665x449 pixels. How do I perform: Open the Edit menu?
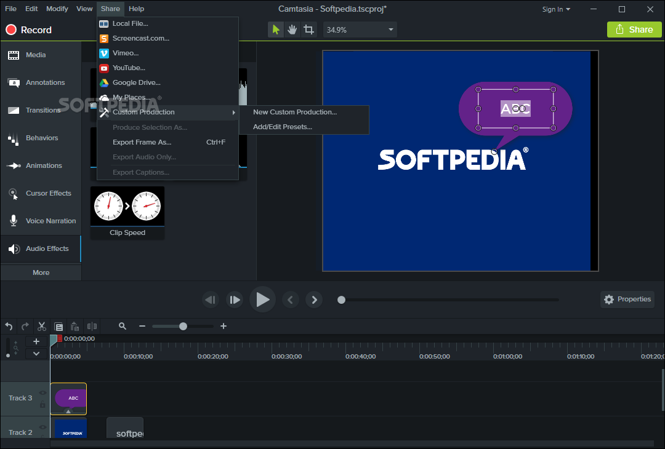point(31,9)
